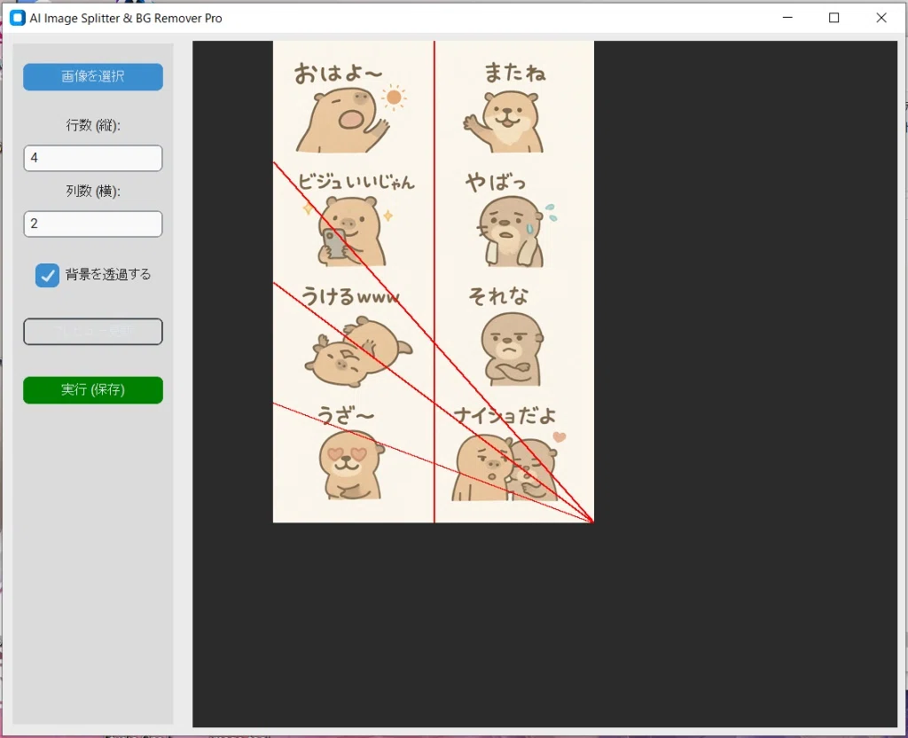Maximize the AI Image Splitter window

click(x=834, y=18)
